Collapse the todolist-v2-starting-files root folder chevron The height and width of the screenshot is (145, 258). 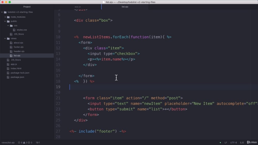point(2,12)
